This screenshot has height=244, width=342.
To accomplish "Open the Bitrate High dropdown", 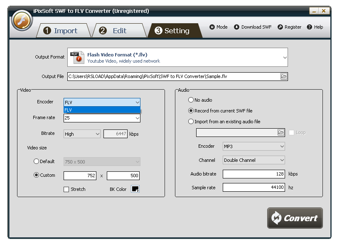I will click(82, 134).
